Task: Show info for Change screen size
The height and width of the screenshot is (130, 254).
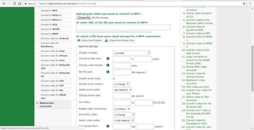Action: (x=108, y=58)
